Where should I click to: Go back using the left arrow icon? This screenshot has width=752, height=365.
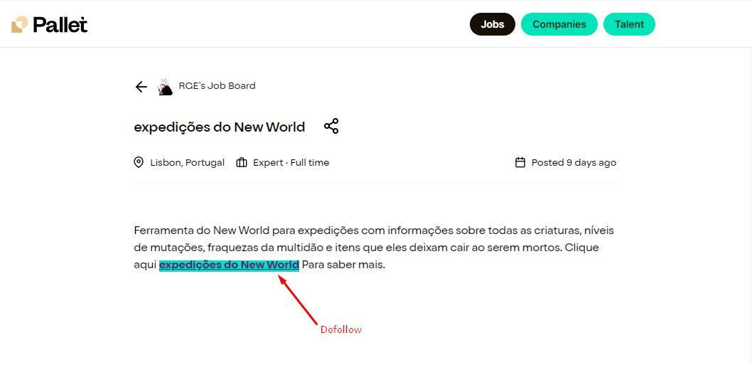[141, 87]
